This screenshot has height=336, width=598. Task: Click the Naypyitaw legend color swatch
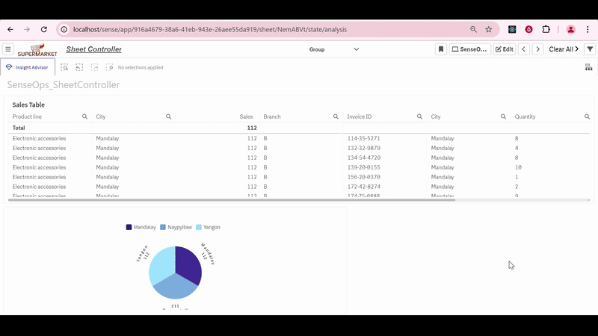[163, 227]
